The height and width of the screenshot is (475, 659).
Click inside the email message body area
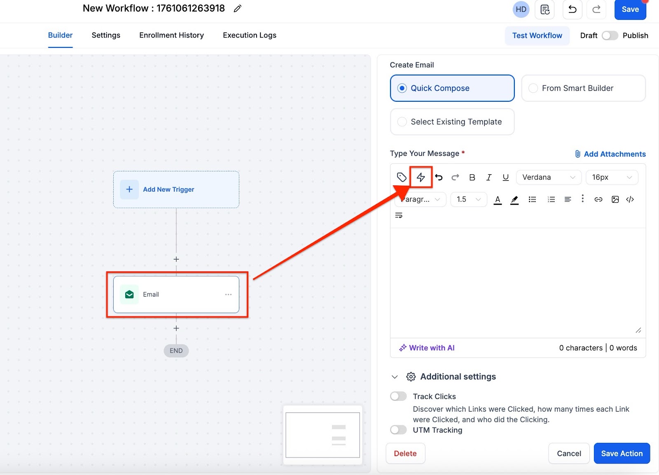[x=517, y=282]
